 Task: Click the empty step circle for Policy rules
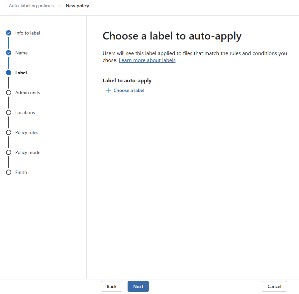coord(9,132)
